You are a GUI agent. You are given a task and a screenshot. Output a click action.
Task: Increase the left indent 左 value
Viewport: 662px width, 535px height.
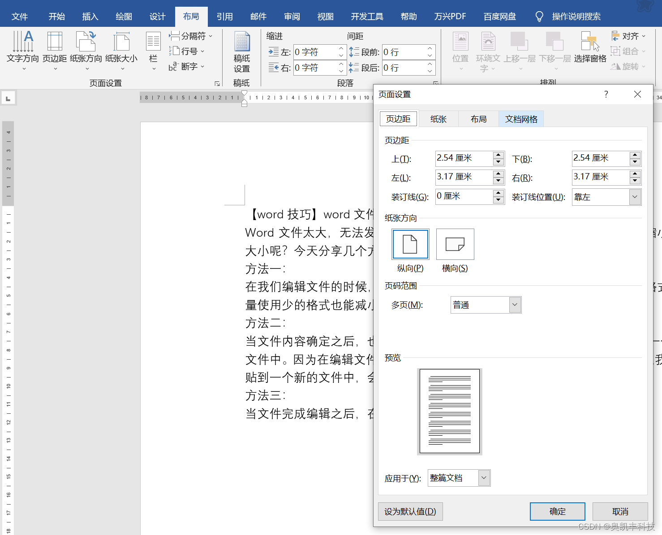click(x=341, y=48)
